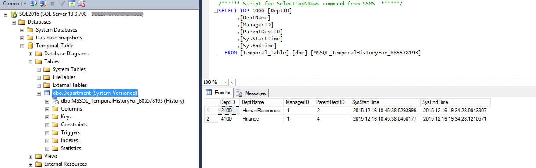The width and height of the screenshot is (536, 168).
Task: Expand the Keys folder
Action: [x=47, y=117]
